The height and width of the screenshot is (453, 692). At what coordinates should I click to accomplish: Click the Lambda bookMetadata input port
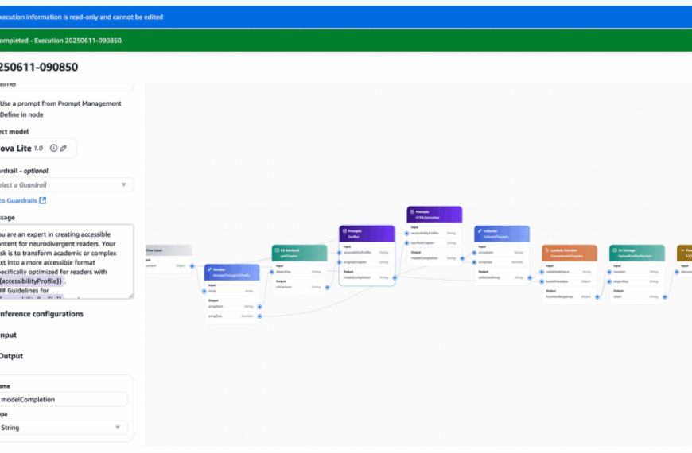point(542,281)
